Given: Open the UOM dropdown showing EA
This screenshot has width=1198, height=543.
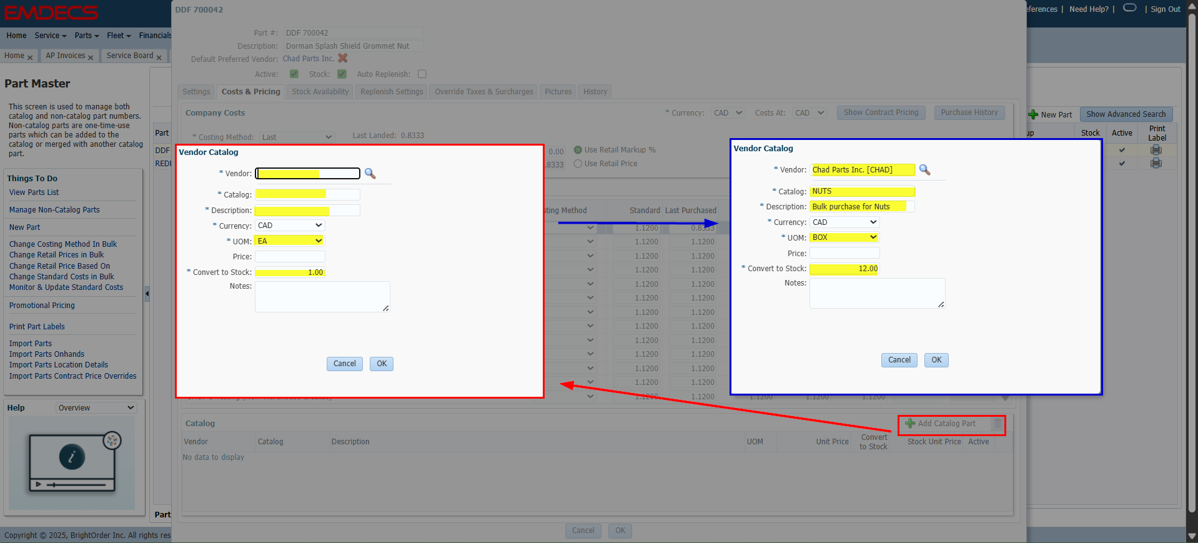Looking at the screenshot, I should [290, 241].
